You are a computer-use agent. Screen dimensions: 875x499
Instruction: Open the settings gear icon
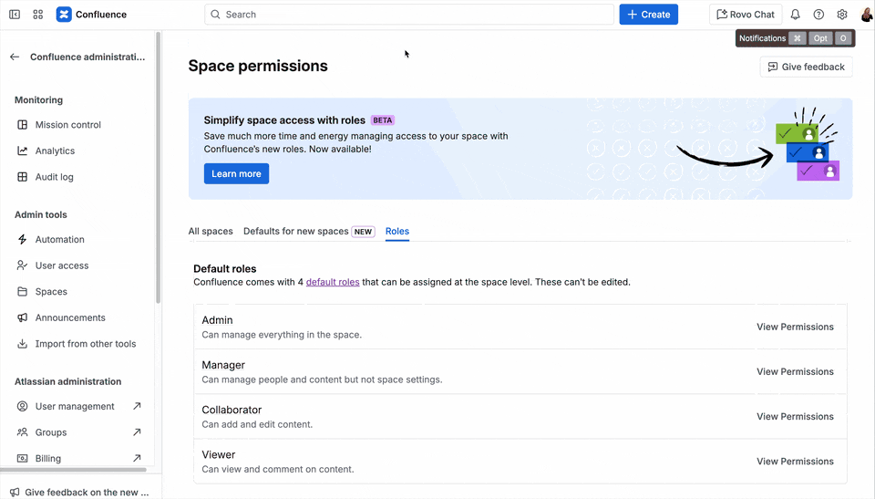(x=842, y=15)
